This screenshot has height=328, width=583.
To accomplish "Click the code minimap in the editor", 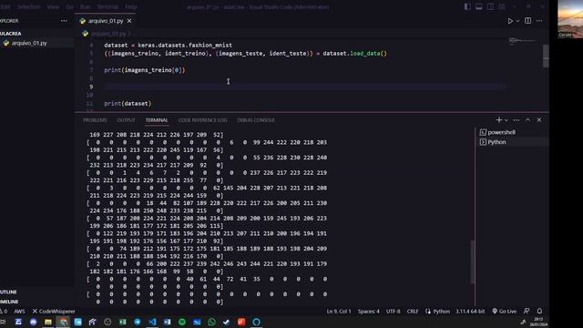I will [522, 40].
